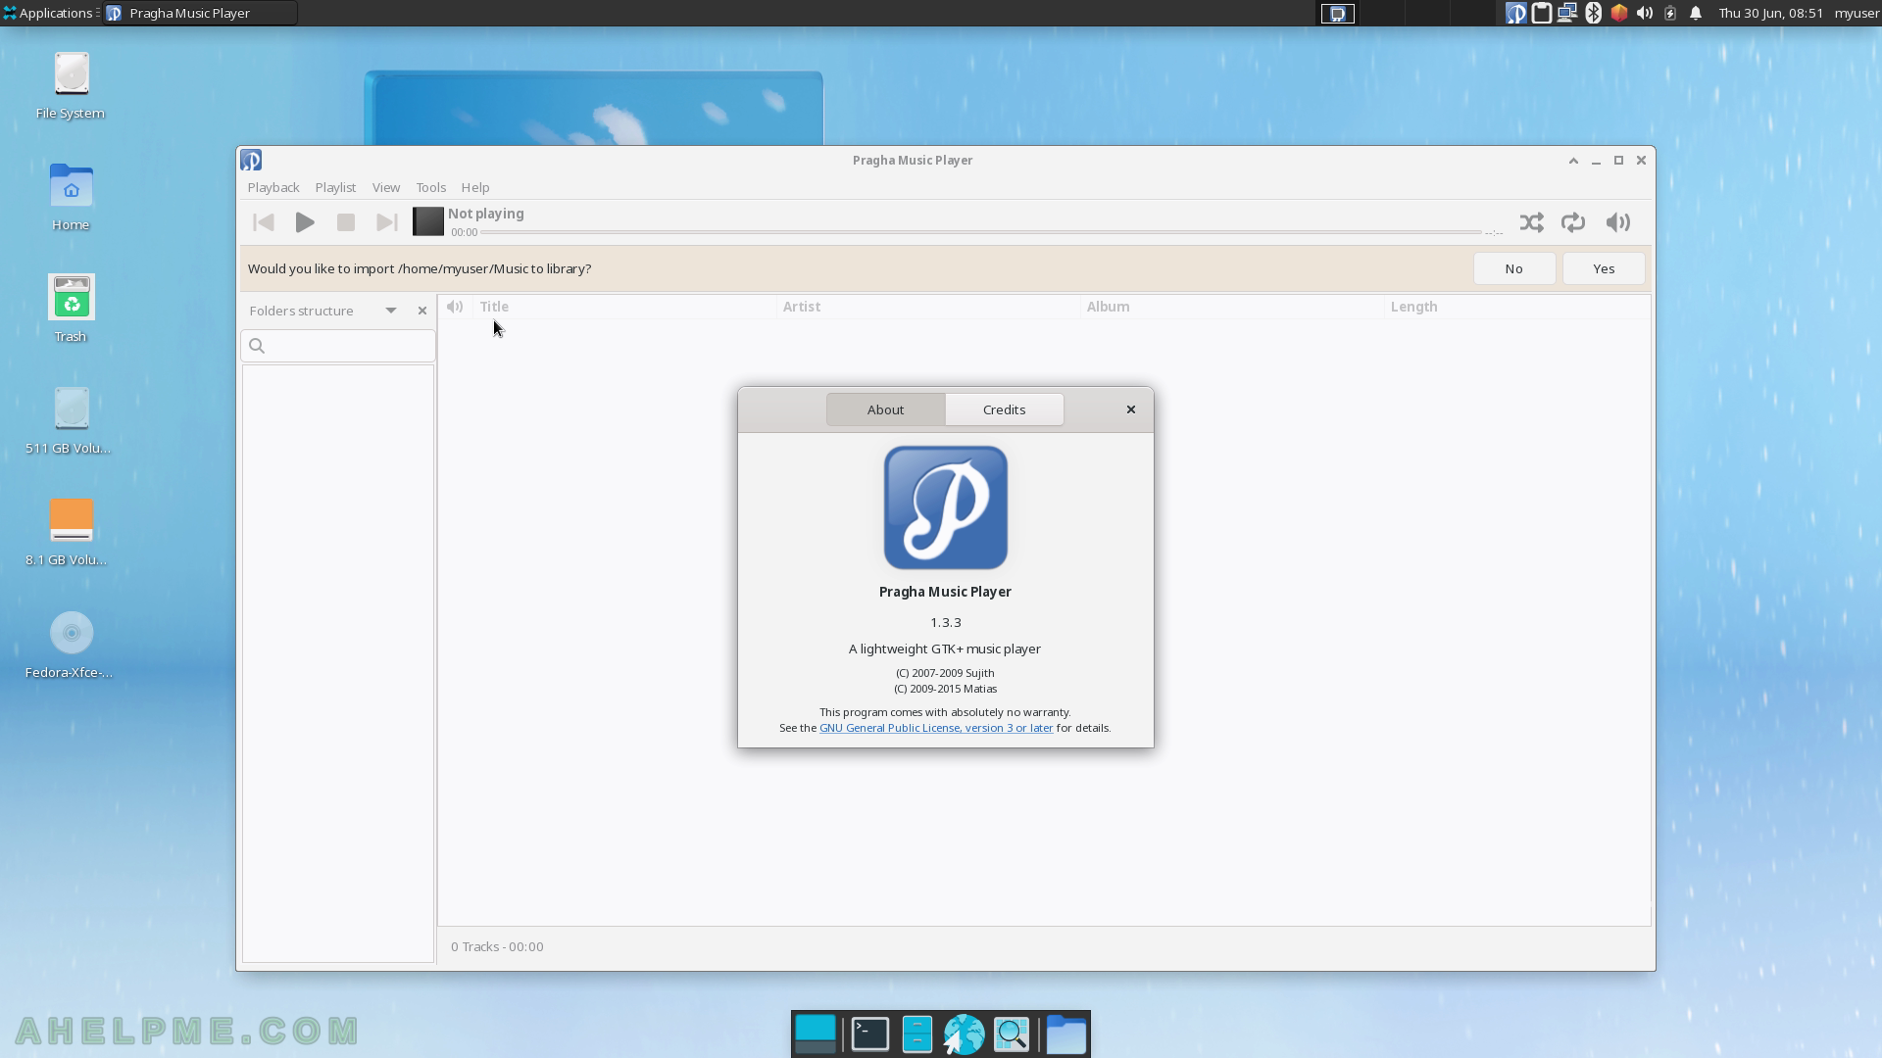Open the network connections tray icon

1566,13
